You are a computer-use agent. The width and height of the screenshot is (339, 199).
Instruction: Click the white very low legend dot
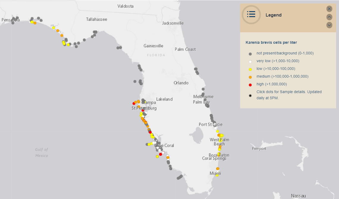pyautogui.click(x=250, y=61)
